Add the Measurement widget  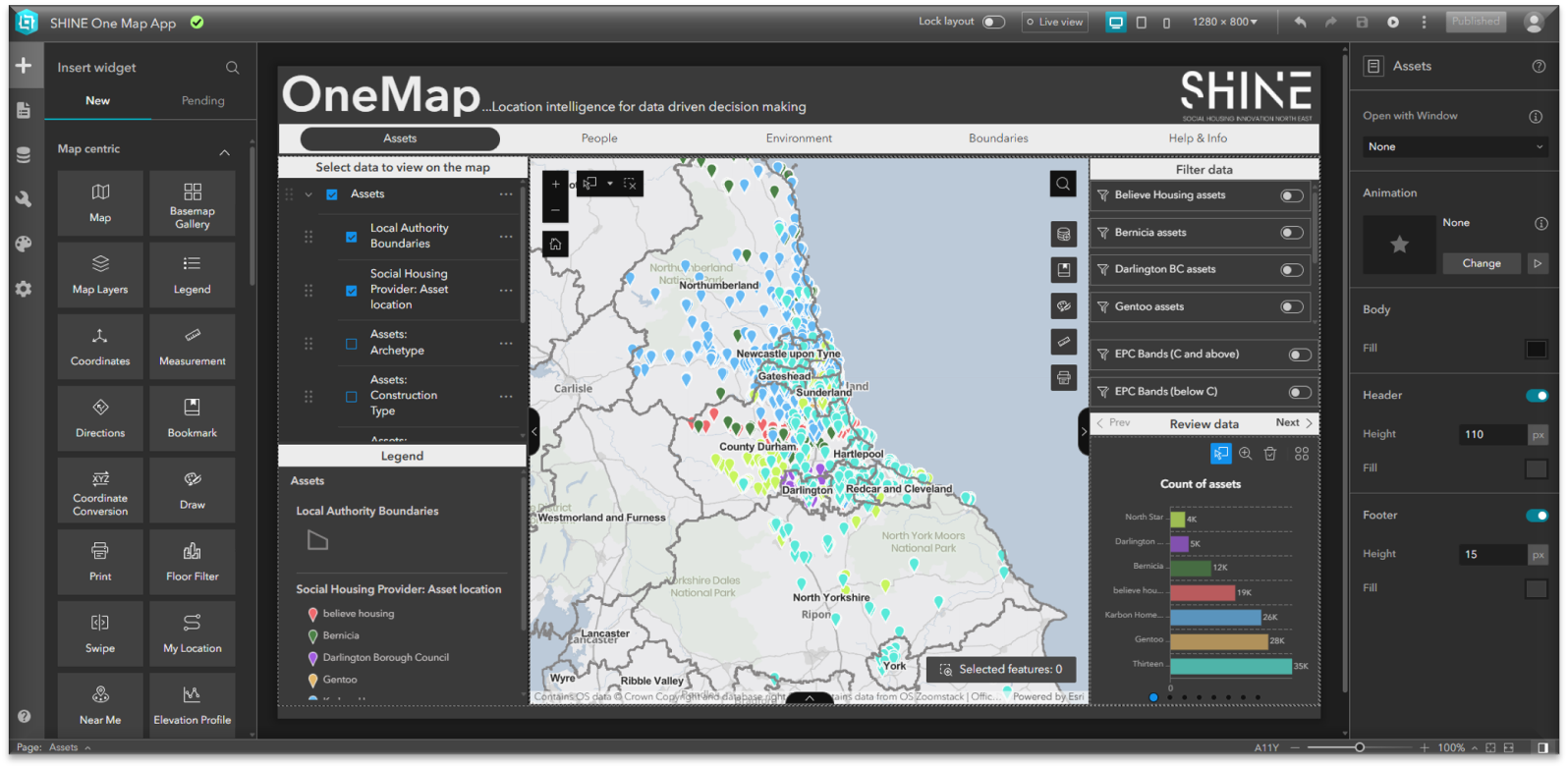pos(193,347)
